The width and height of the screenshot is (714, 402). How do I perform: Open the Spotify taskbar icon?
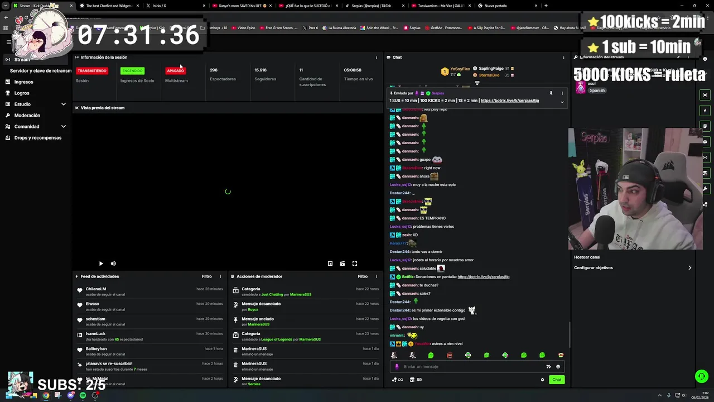tap(83, 395)
